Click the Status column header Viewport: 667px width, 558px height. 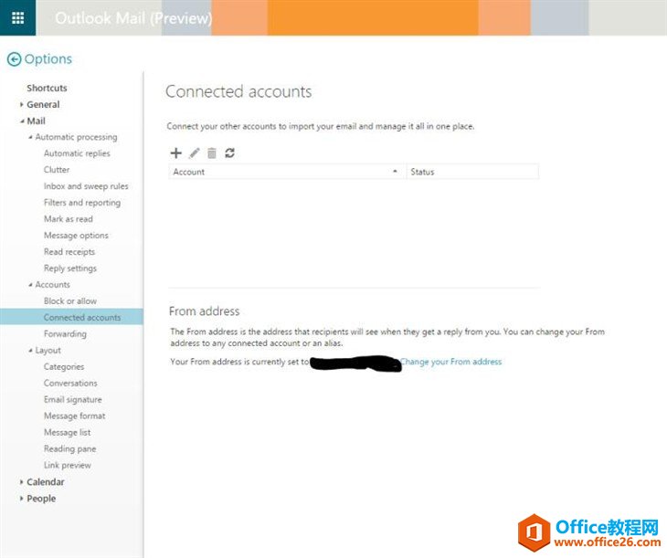tap(472, 172)
